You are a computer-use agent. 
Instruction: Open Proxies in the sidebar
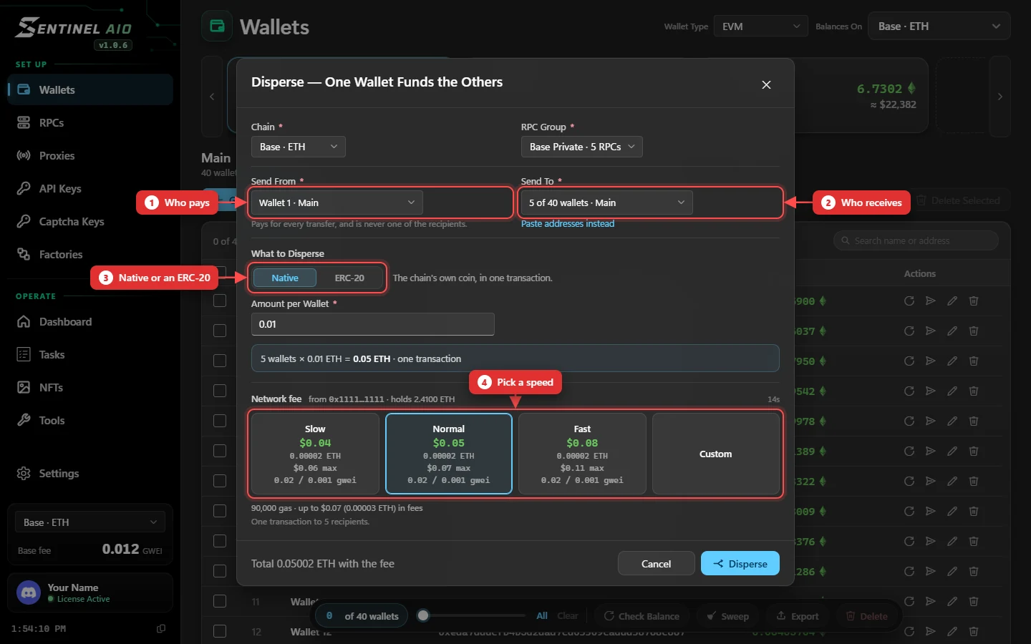tap(90, 156)
